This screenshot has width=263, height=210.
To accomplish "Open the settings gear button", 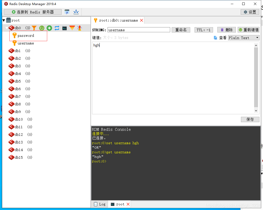I will (250, 12).
